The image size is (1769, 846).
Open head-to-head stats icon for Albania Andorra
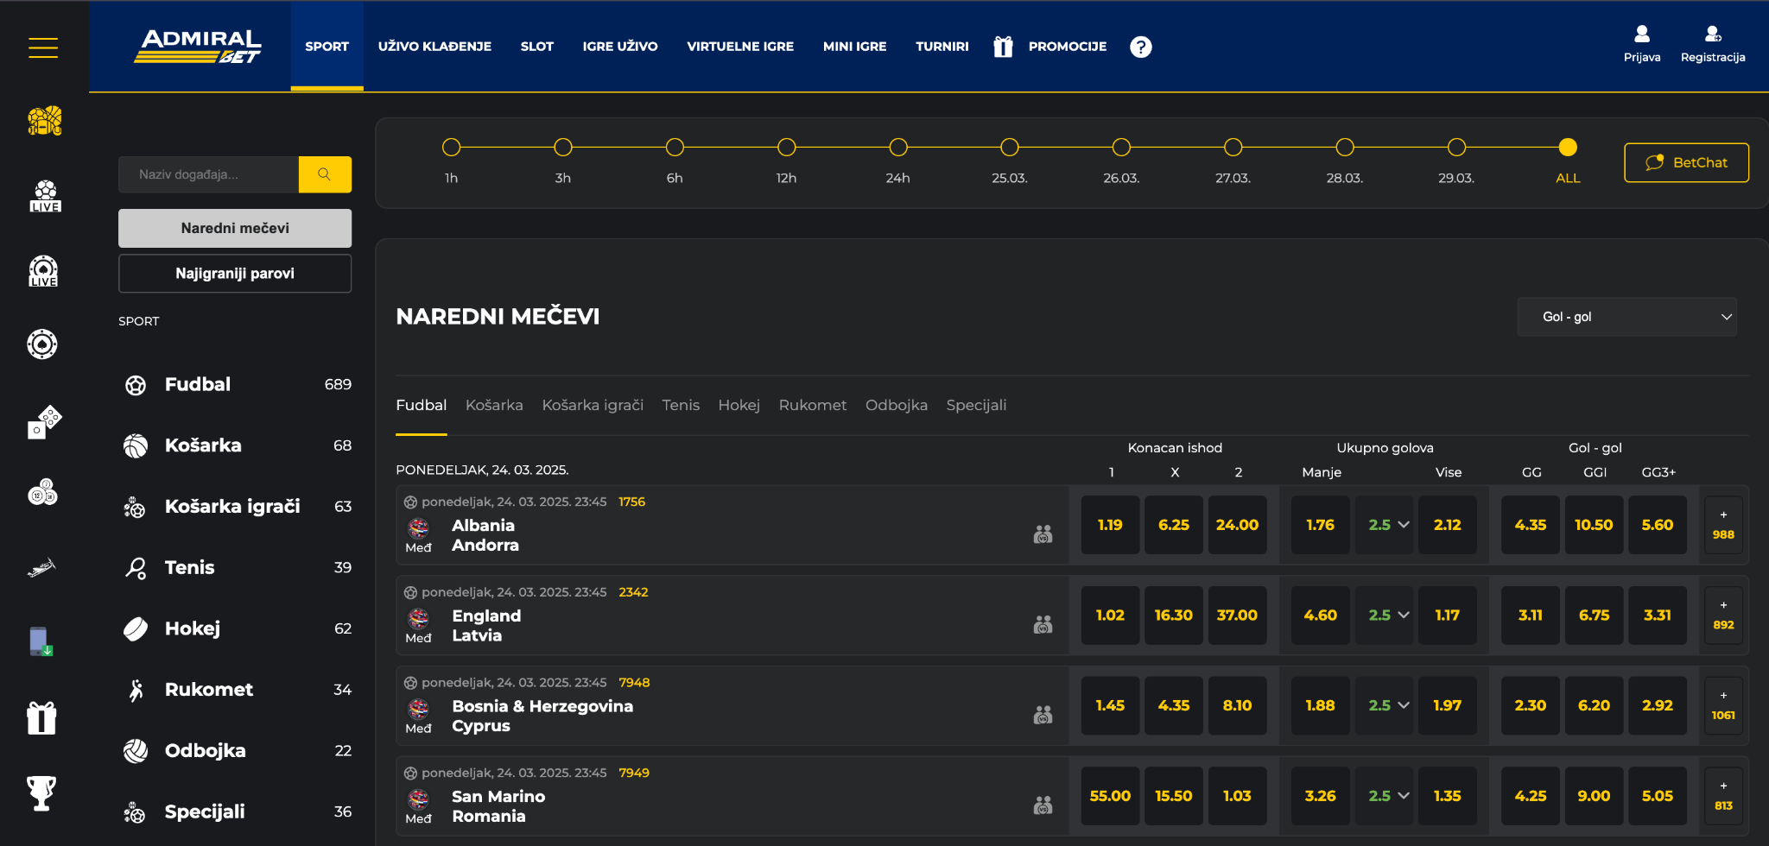[1043, 534]
